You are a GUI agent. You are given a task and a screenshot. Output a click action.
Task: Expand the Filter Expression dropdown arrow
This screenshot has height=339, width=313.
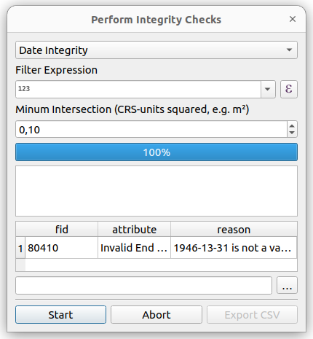click(x=268, y=90)
